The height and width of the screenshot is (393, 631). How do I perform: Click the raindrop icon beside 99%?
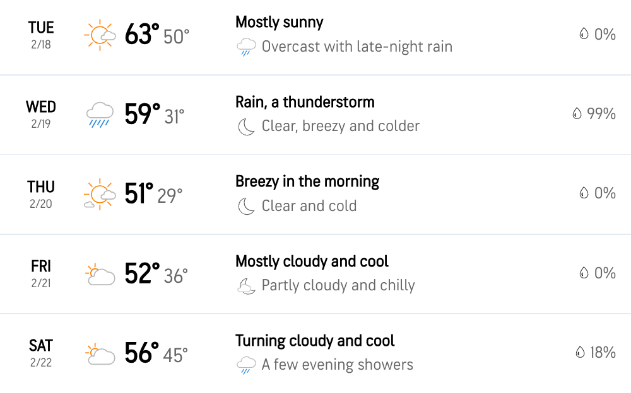pos(577,114)
